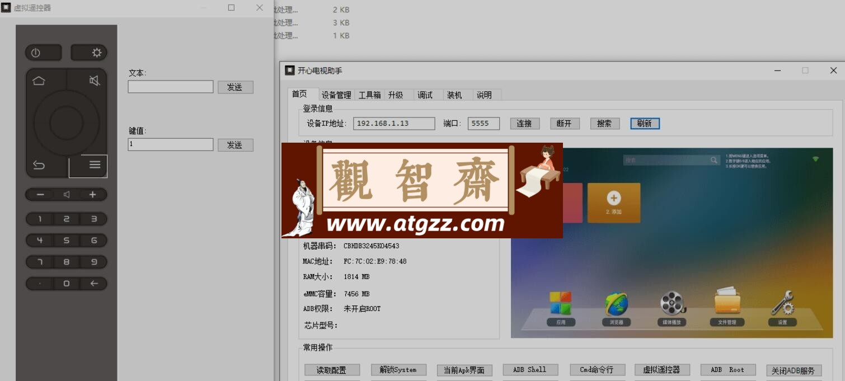
Task: Raise volume with plus button on remote
Action: 93,195
